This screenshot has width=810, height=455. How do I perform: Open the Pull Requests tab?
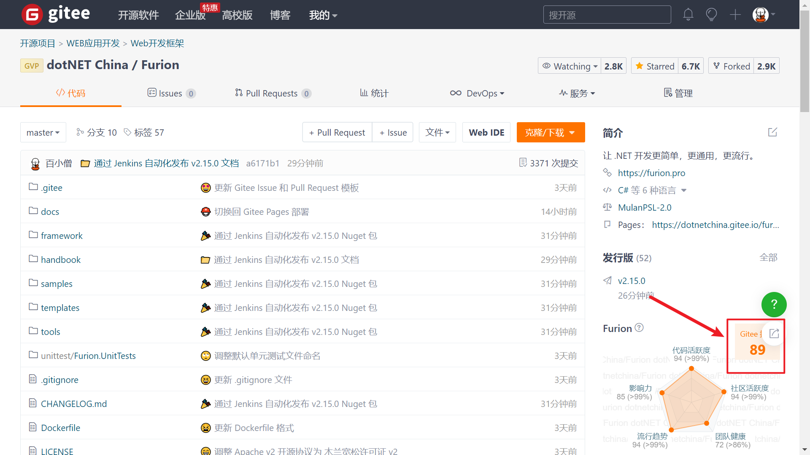point(273,93)
